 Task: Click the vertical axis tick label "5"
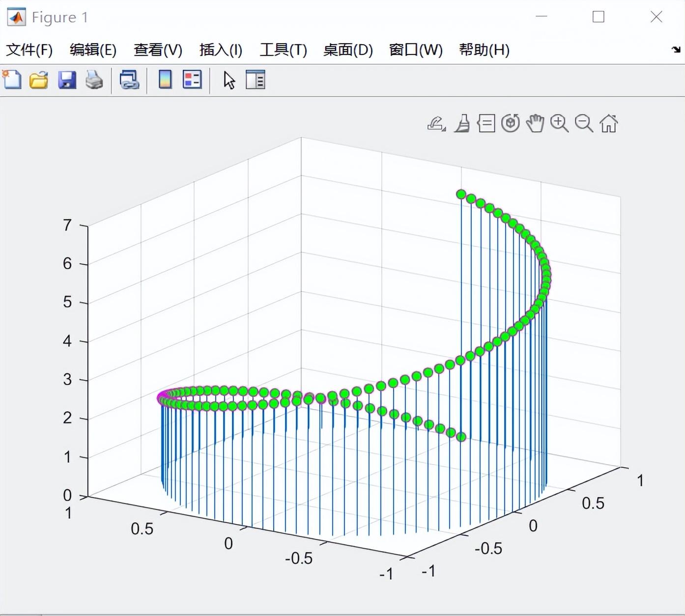67,302
